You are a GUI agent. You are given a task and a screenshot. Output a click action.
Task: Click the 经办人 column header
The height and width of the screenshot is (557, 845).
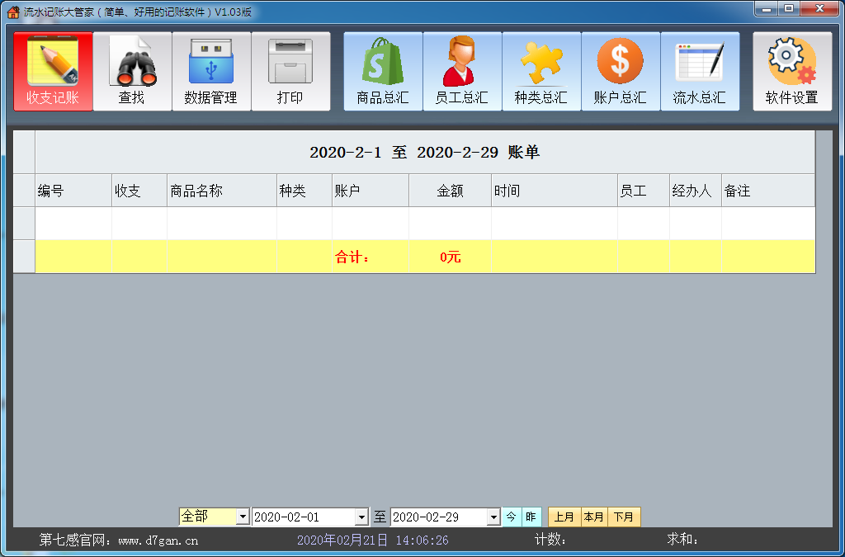[x=696, y=191]
